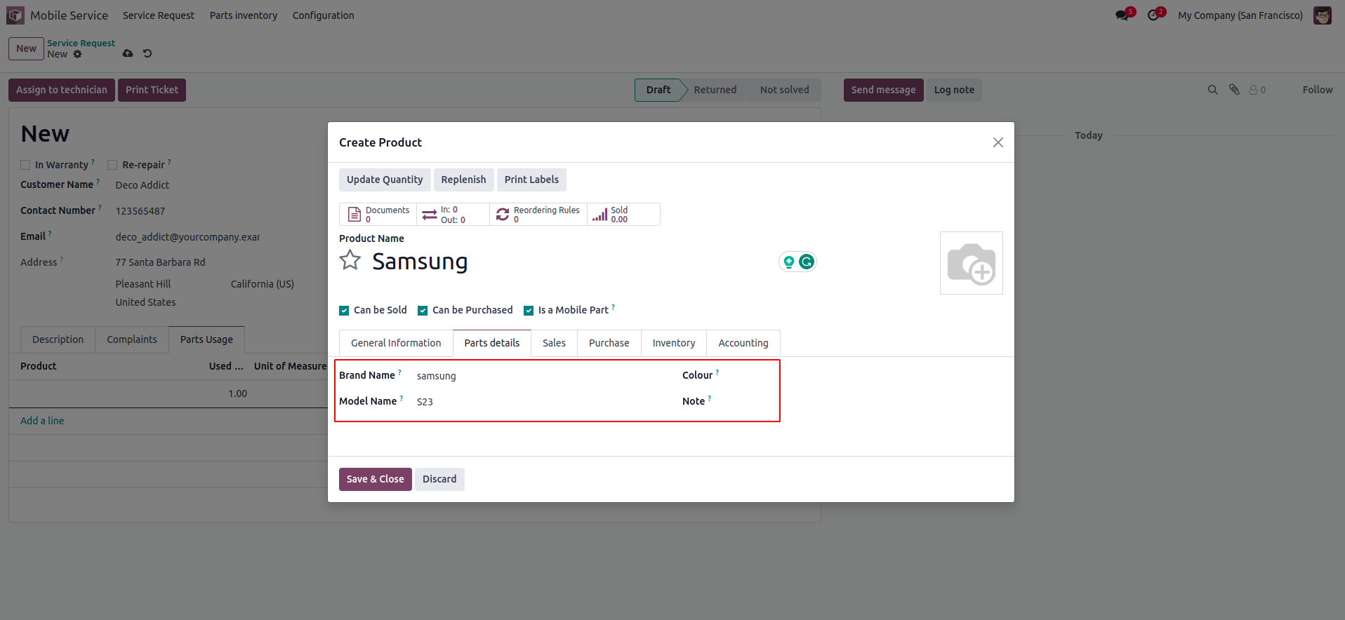Image resolution: width=1345 pixels, height=620 pixels.
Task: Add a line in Parts Usage
Action: click(42, 421)
